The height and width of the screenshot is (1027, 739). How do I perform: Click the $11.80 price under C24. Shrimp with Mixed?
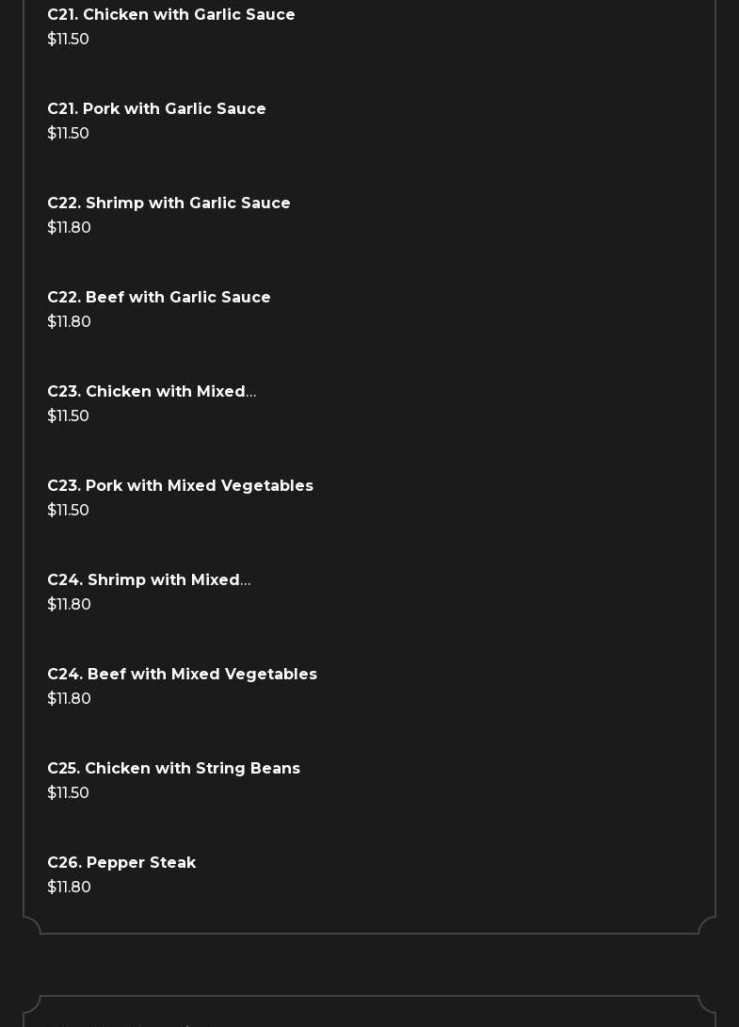69,605
